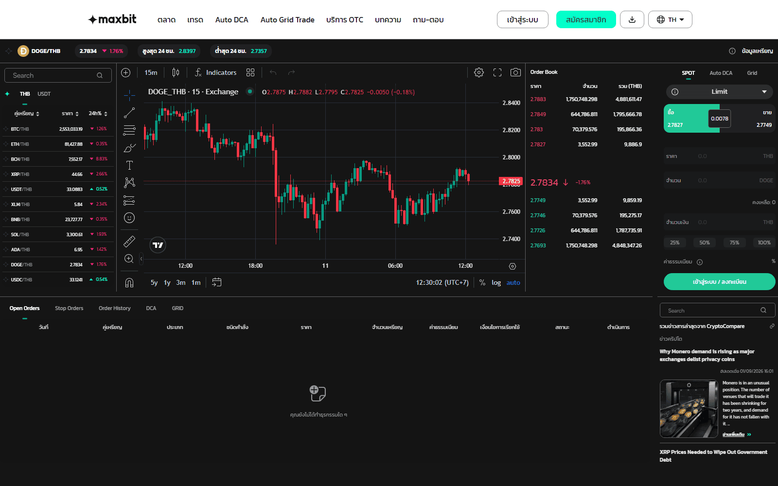This screenshot has width=778, height=486.
Task: Open the 15m timeframe dropdown
Action: click(x=151, y=72)
